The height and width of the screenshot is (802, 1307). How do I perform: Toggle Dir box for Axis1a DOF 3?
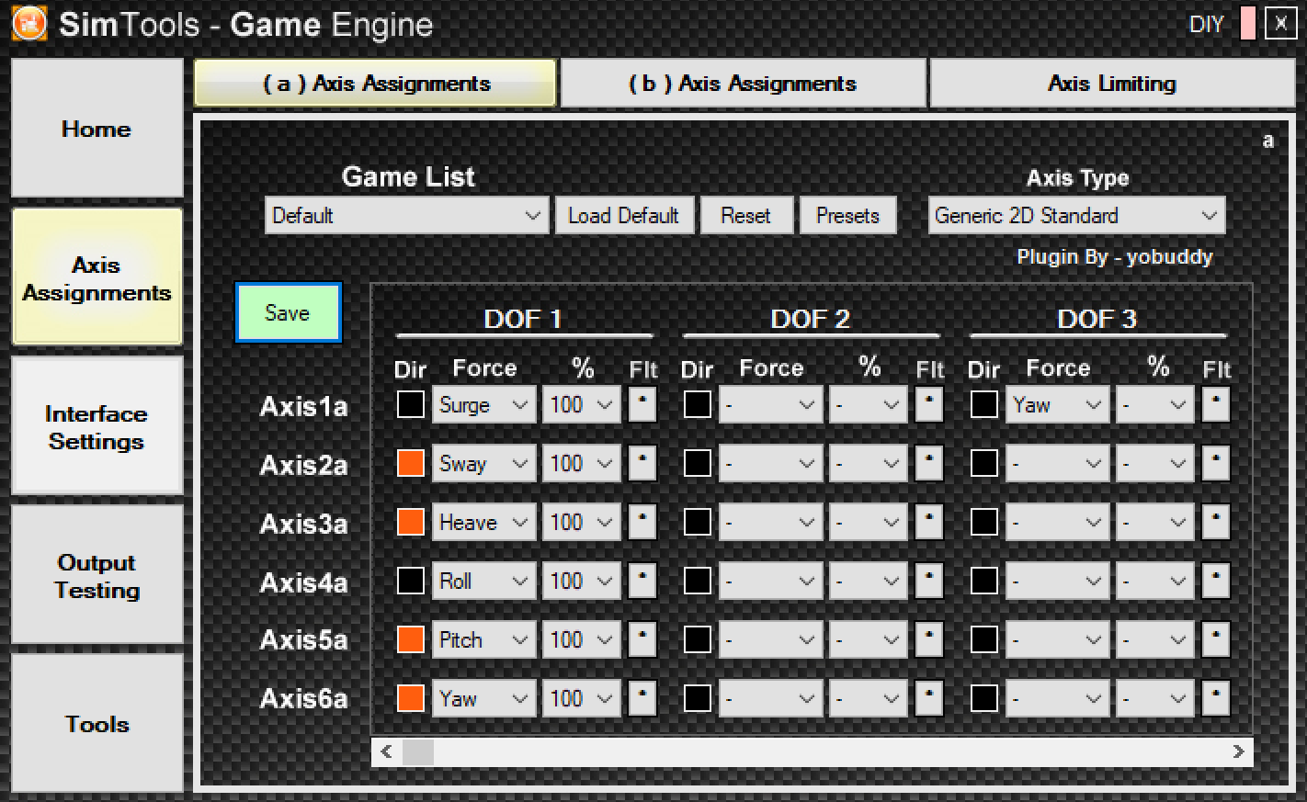click(983, 404)
